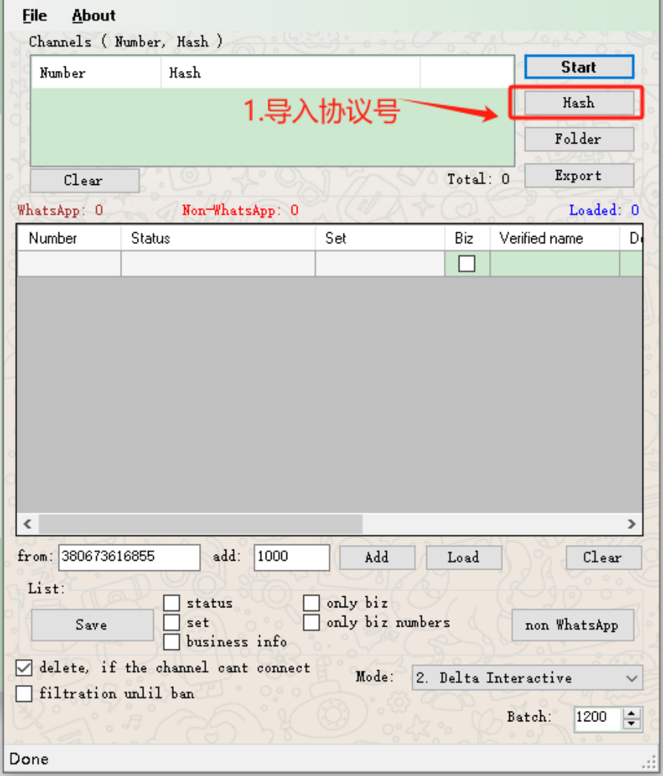Click the Number column header in channels list
The image size is (663, 776).
[96, 72]
